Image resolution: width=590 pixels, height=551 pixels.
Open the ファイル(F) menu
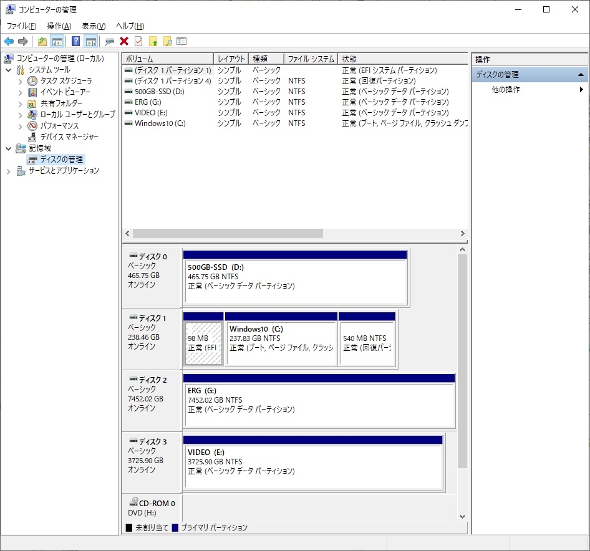(21, 26)
